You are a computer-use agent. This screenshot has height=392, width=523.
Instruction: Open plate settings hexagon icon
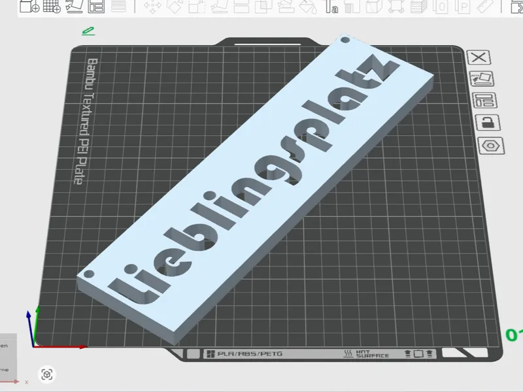pyautogui.click(x=491, y=146)
